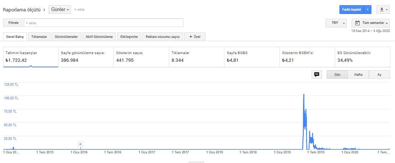
Task: Switch chart granularity to Hafta
Action: pos(358,75)
